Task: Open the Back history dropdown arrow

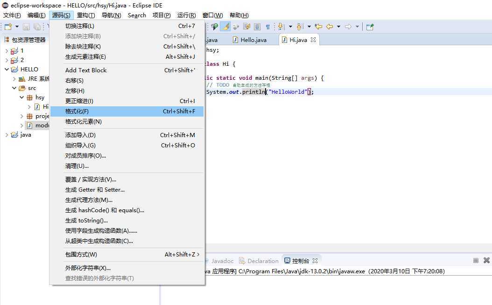Action: pyautogui.click(x=338, y=27)
